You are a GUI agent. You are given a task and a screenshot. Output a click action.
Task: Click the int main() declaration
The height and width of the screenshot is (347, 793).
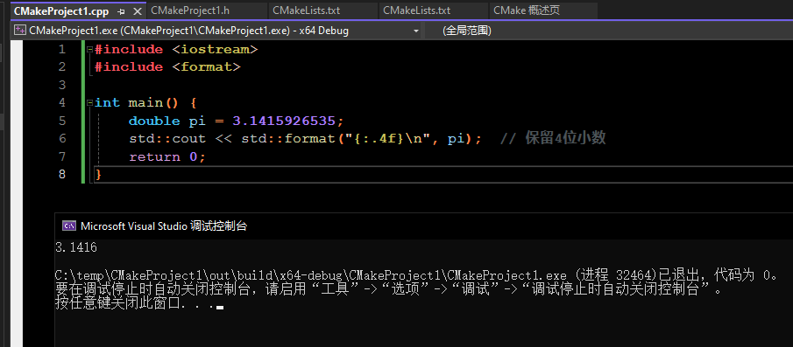point(137,103)
